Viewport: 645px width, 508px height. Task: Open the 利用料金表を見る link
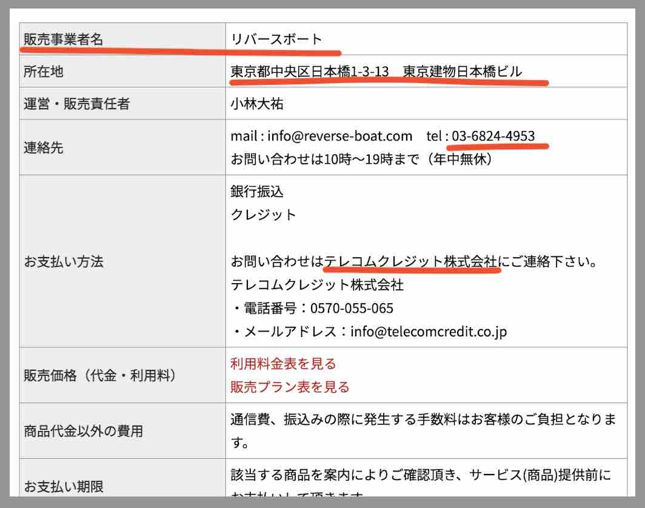pyautogui.click(x=283, y=364)
